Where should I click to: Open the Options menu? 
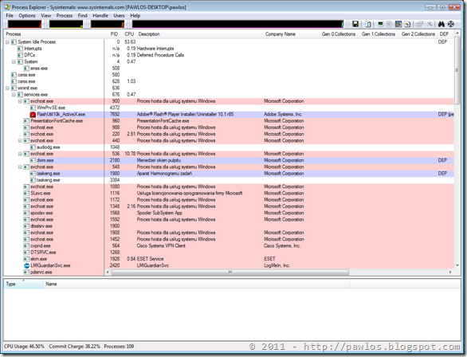[x=27, y=15]
